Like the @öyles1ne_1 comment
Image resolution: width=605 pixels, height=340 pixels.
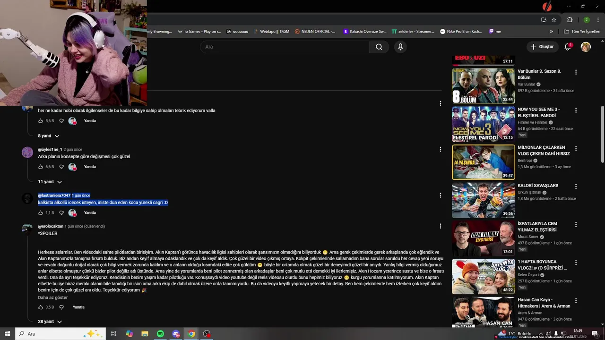coord(41,167)
